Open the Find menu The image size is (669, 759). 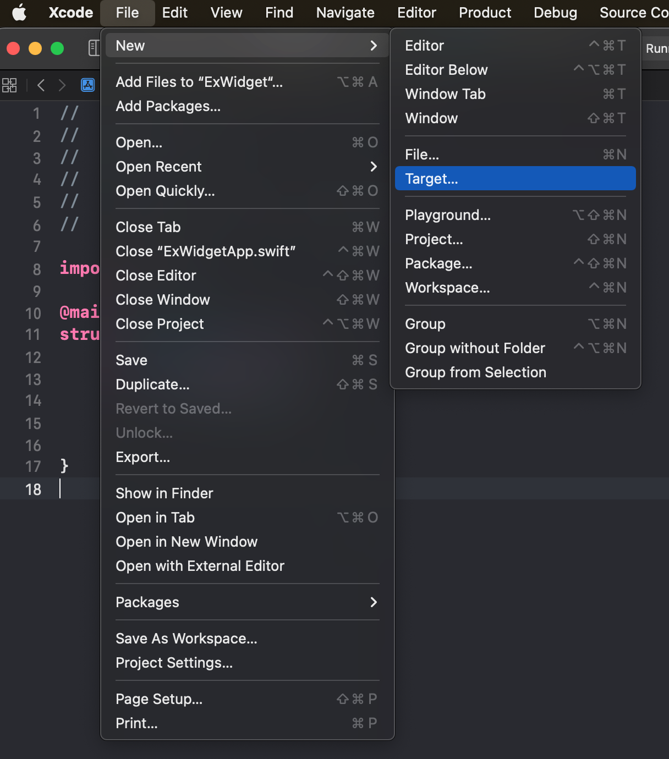click(279, 12)
